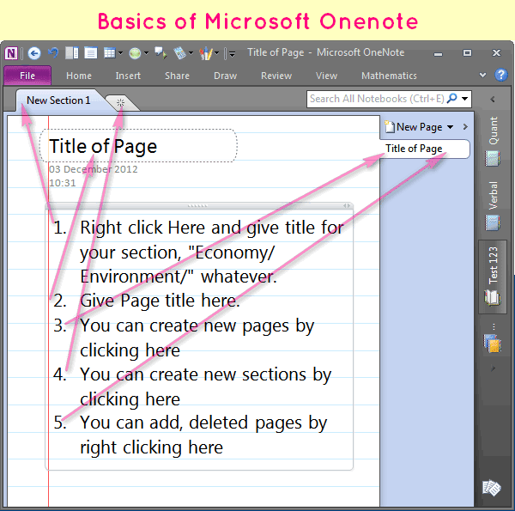Open the Quant notebook
This screenshot has height=511, width=515.
point(493,142)
